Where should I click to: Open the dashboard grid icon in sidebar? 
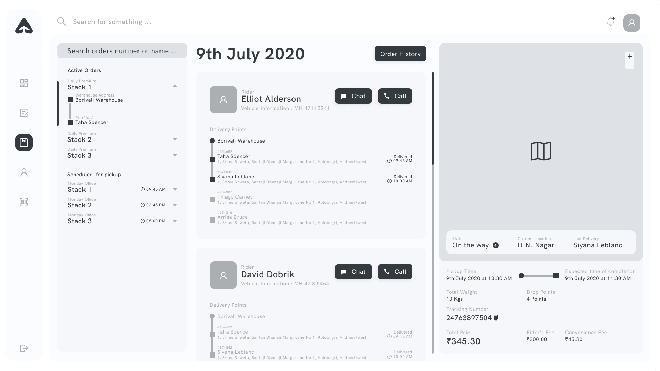[24, 83]
